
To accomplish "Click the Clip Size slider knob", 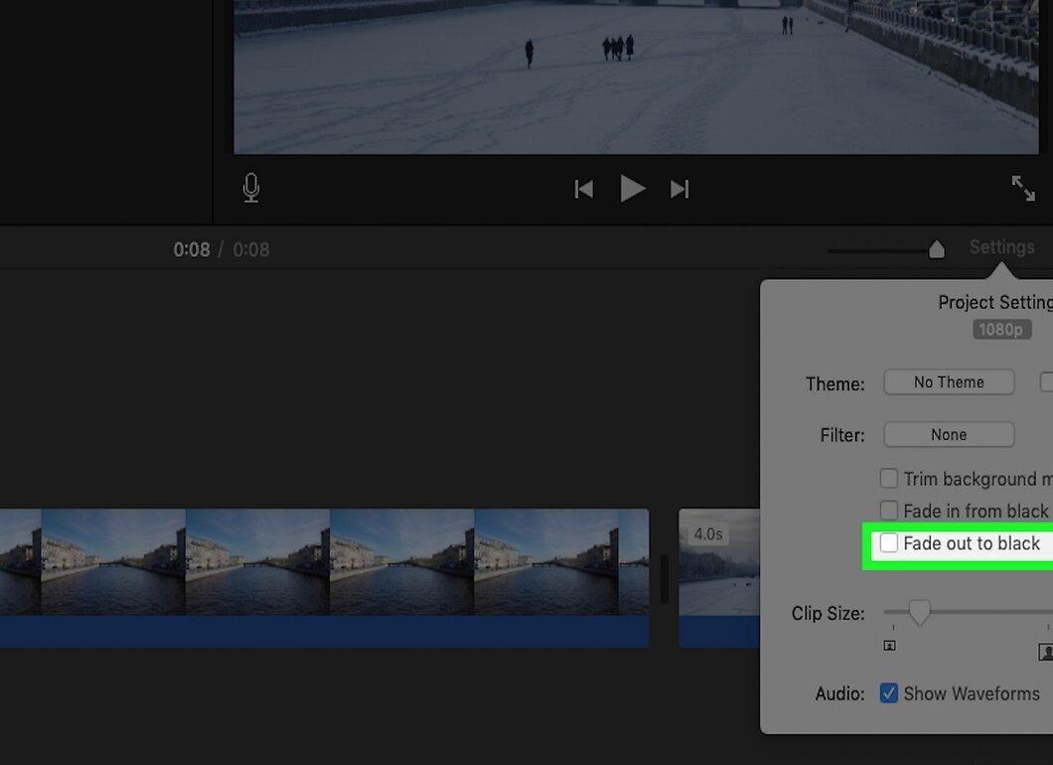I will tap(919, 613).
